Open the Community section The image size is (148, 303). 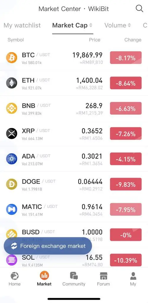pos(74,279)
